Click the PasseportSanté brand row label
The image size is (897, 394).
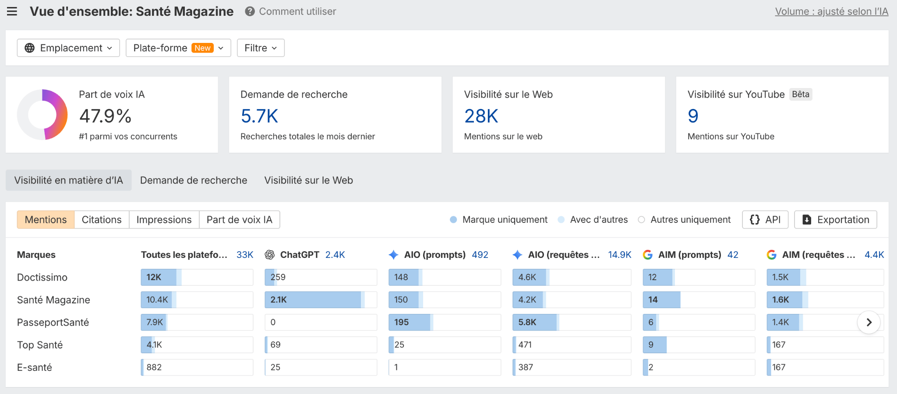(x=53, y=322)
